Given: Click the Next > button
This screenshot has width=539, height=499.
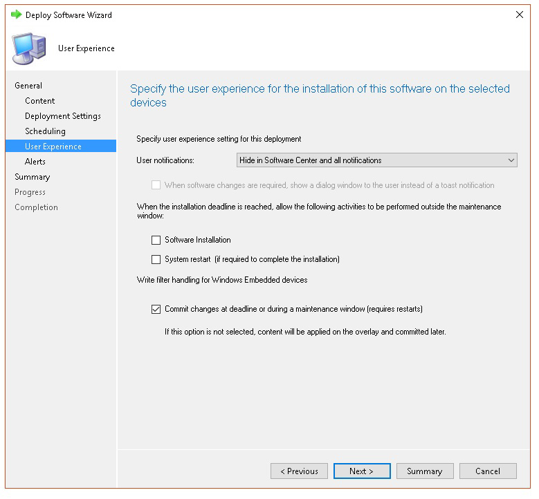Looking at the screenshot, I should pos(362,471).
